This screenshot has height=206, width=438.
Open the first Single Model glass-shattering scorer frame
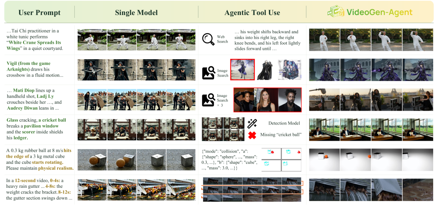(92, 129)
